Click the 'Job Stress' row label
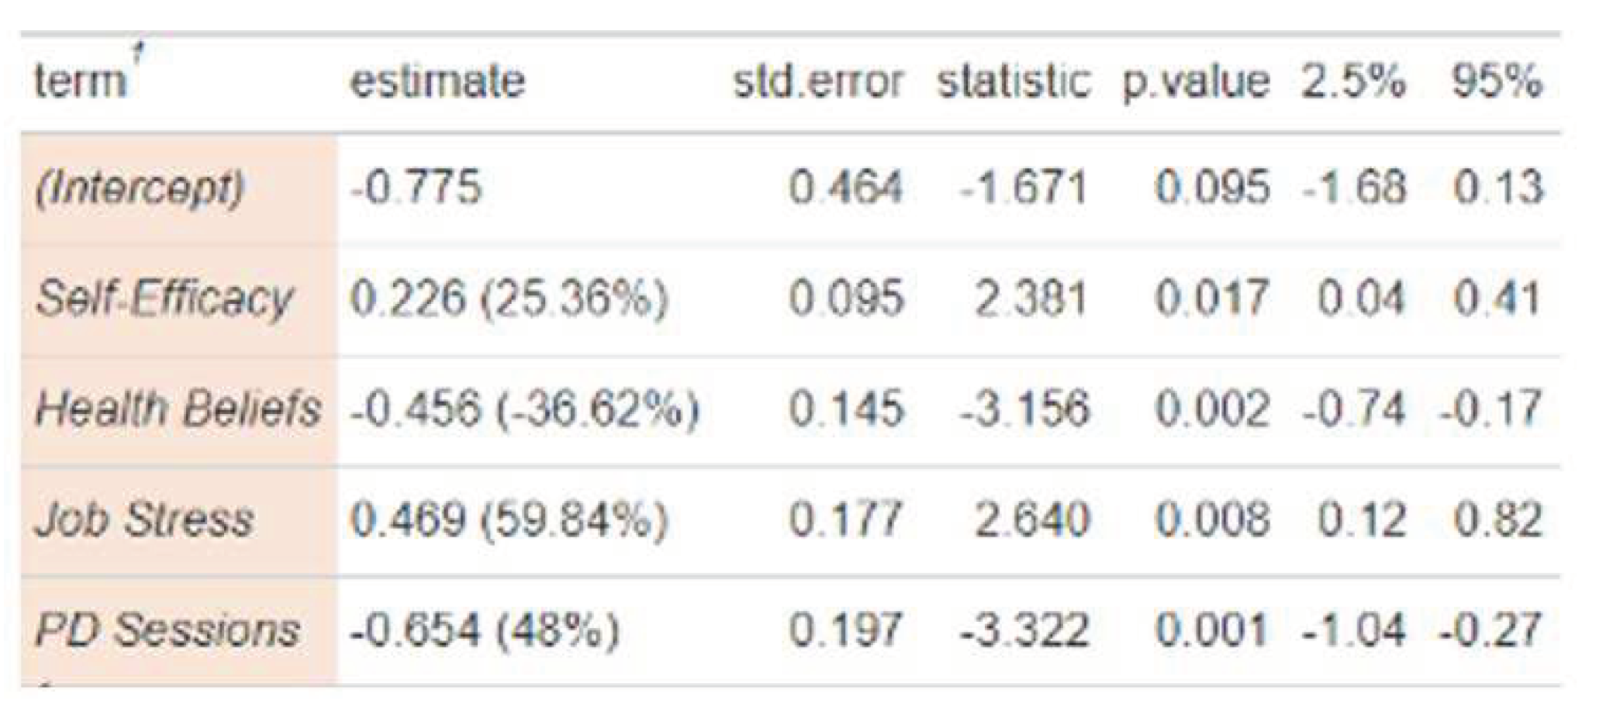 point(145,519)
